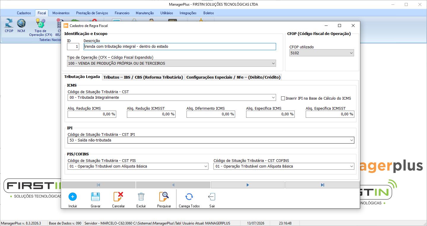The image size is (427, 226).
Task: Open the Configurações Especiais / NFe tab
Action: click(x=233, y=77)
